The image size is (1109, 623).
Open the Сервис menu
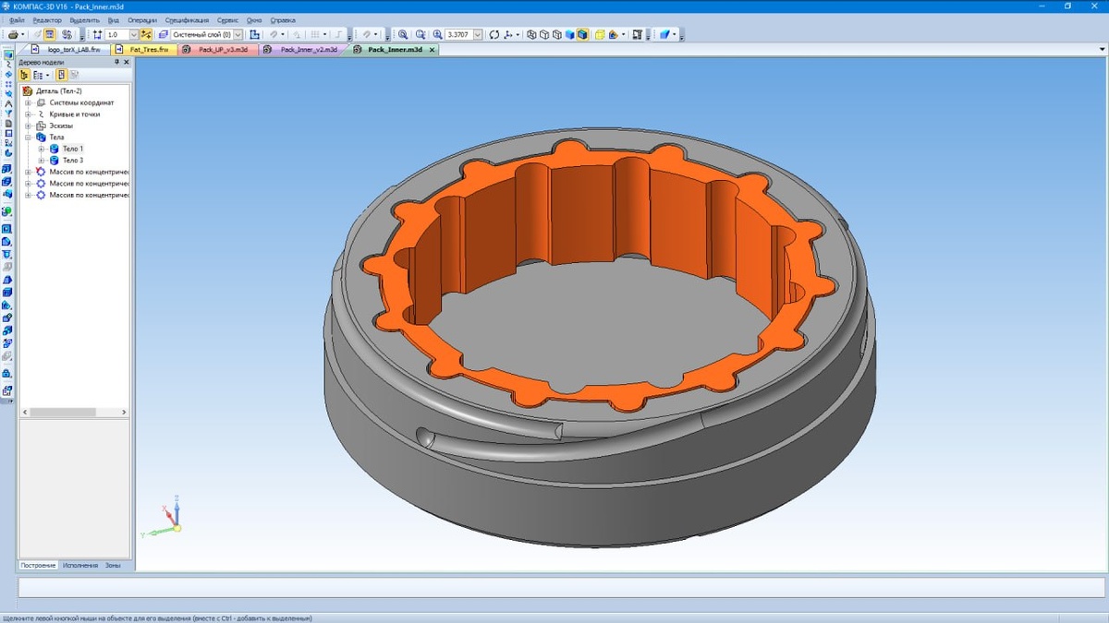(x=227, y=19)
